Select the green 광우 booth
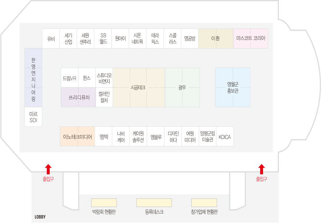The height and width of the screenshot is (224, 322). (182, 88)
